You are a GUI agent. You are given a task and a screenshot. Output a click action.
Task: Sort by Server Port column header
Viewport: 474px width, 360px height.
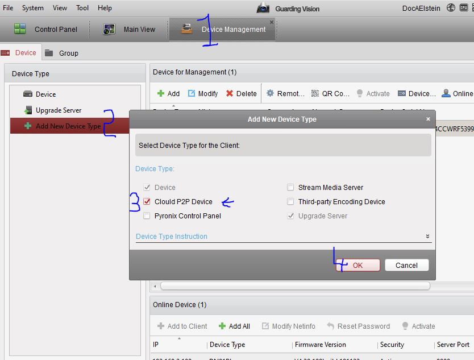pos(454,345)
